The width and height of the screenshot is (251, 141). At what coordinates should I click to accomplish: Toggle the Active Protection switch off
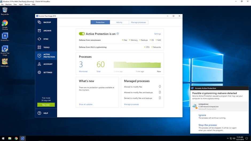(82, 34)
